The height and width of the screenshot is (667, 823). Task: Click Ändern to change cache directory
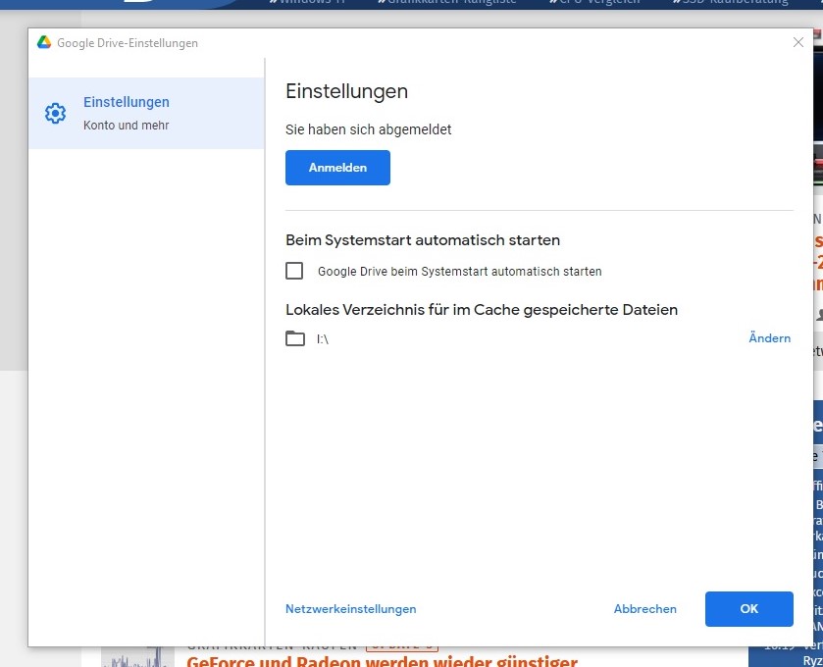pyautogui.click(x=769, y=338)
